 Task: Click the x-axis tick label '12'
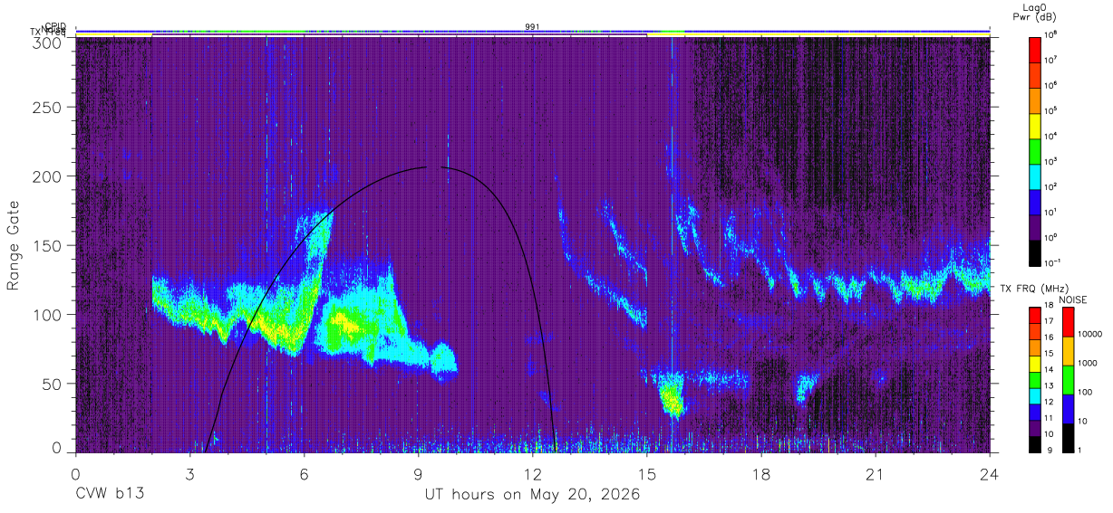[533, 474]
